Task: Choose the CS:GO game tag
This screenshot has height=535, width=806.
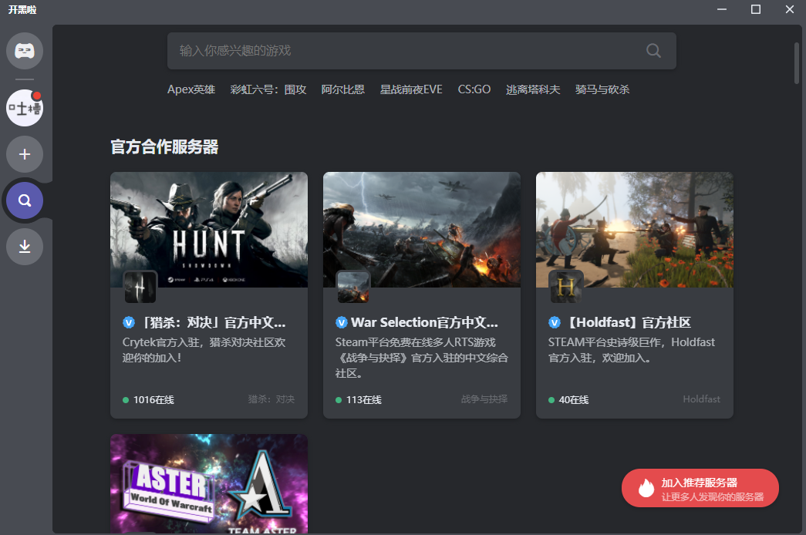Action: (474, 89)
